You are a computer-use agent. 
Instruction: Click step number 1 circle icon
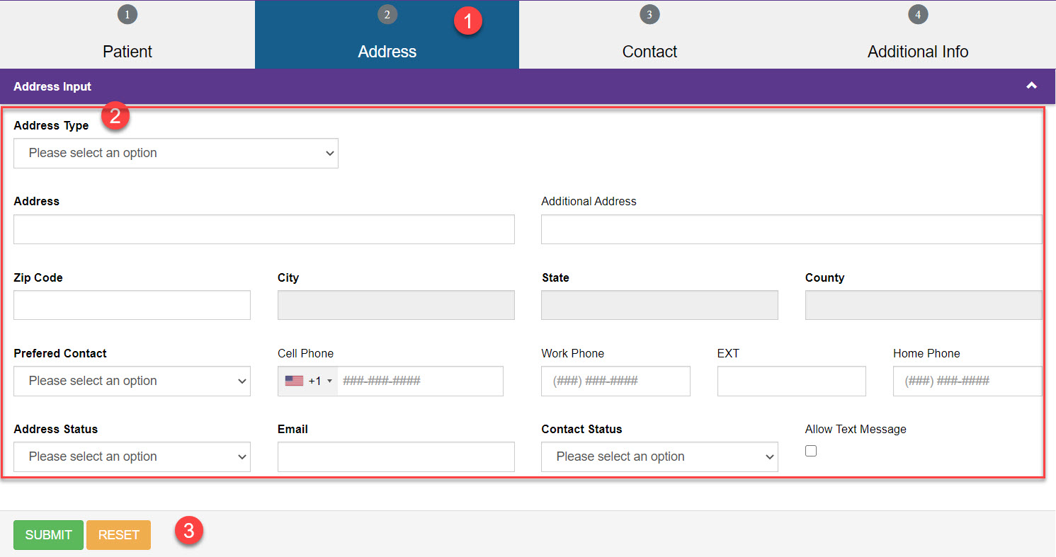(127, 14)
